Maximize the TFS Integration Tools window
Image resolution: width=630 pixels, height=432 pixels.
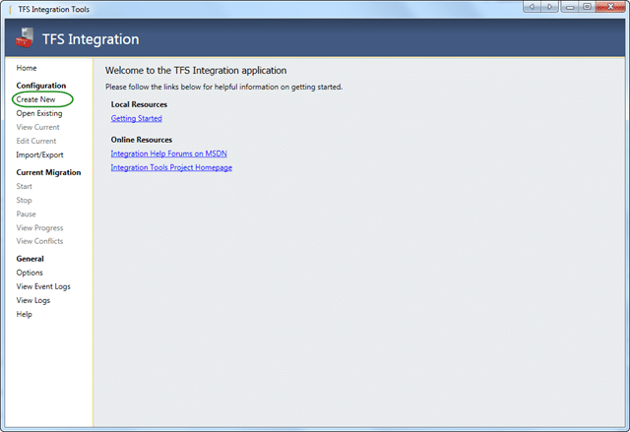tap(587, 7)
